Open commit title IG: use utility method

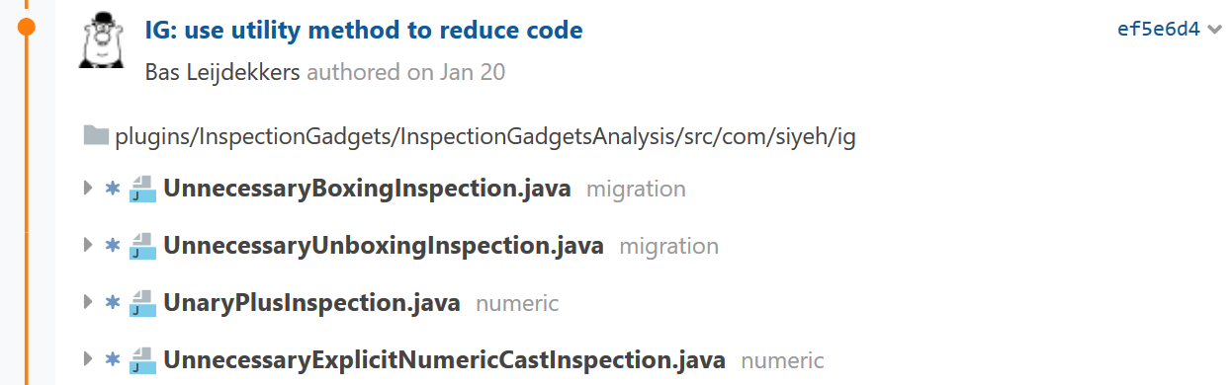tap(363, 31)
